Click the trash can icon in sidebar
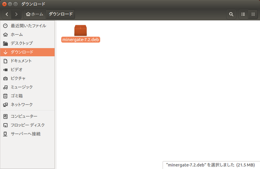The height and width of the screenshot is (169, 260). (5, 96)
